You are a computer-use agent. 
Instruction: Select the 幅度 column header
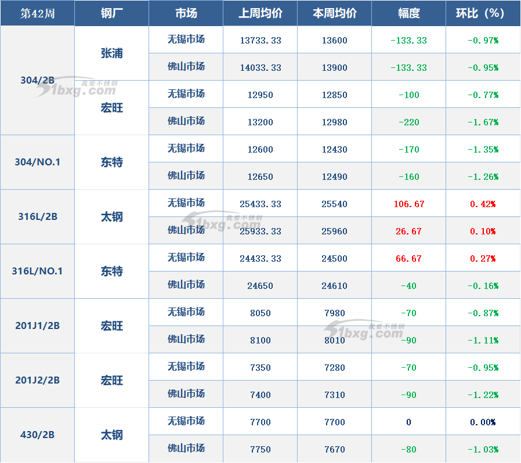[x=408, y=13]
